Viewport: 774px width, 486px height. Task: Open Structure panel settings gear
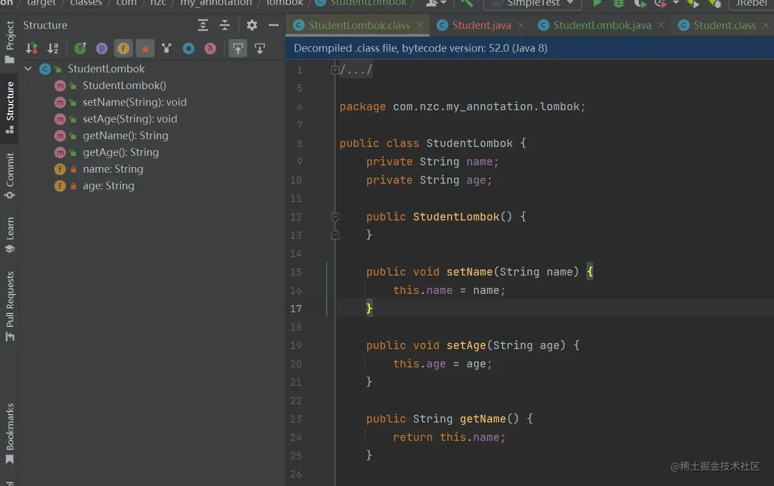(x=252, y=25)
